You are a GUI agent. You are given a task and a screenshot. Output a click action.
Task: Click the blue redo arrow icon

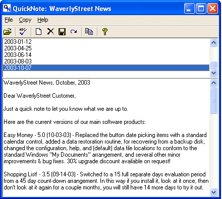point(74,31)
